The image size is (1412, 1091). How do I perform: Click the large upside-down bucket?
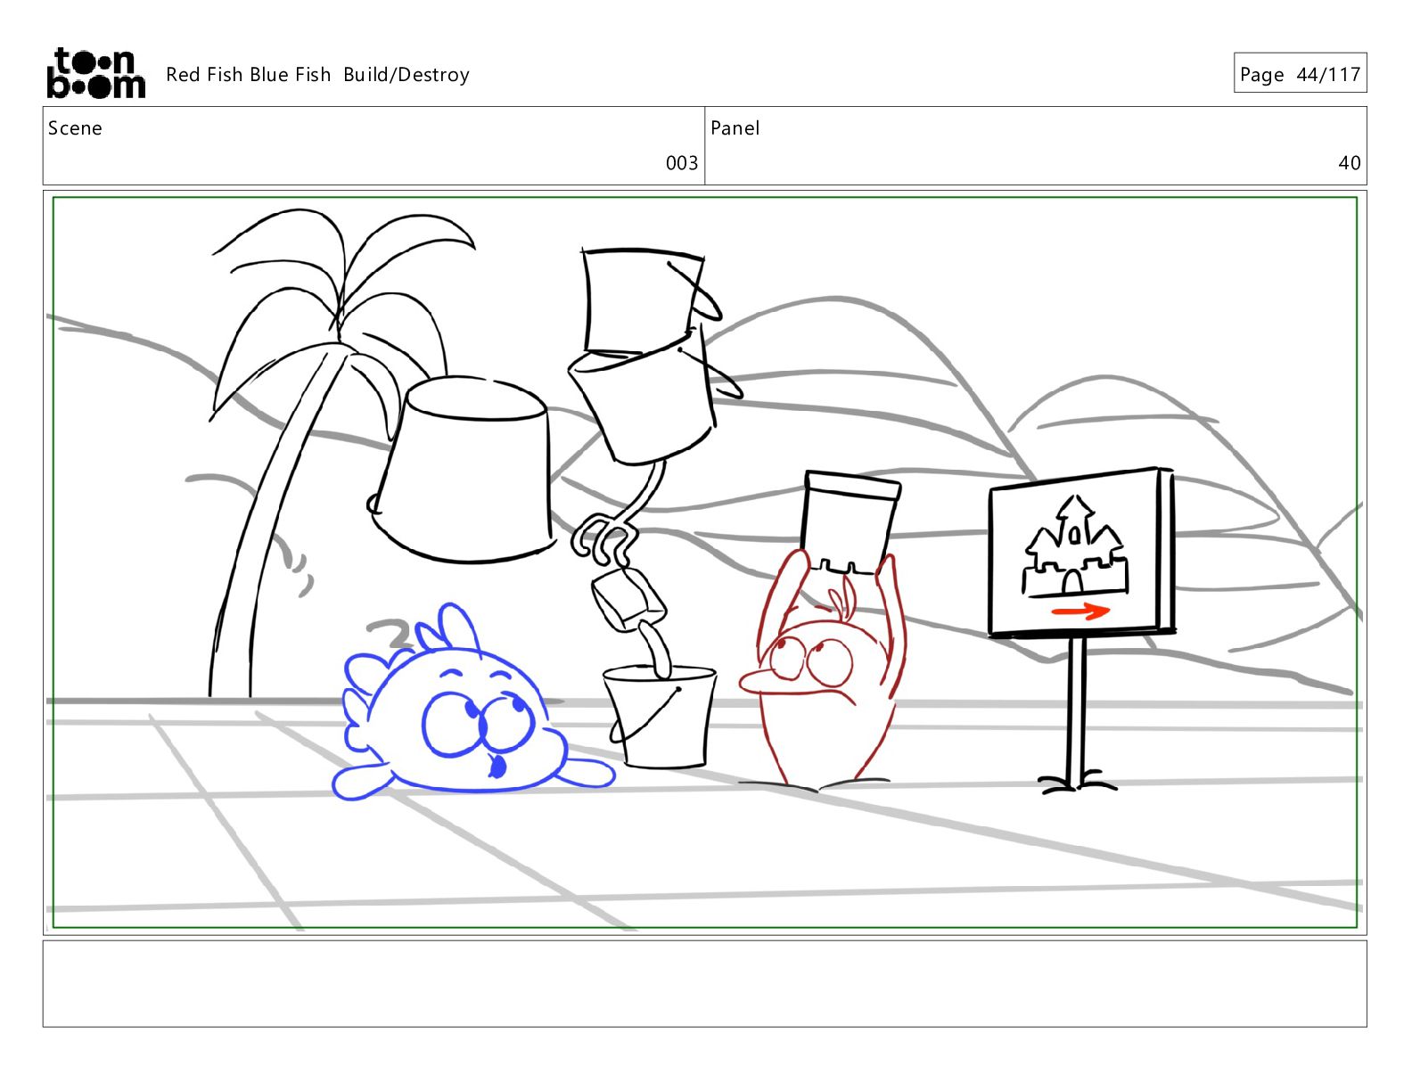point(464,470)
